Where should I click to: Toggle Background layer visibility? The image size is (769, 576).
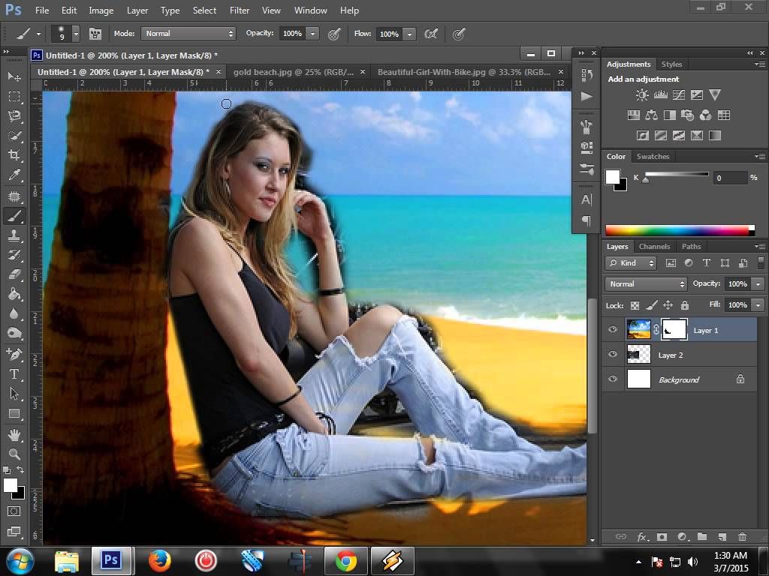point(613,379)
